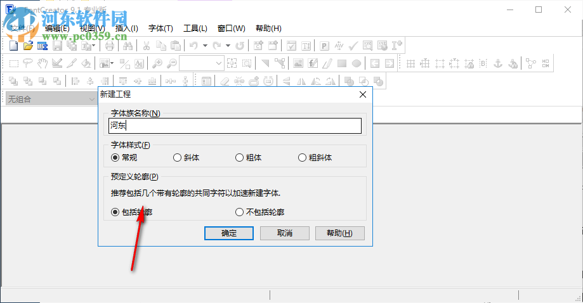Select the 斜体 font style
Screen dimensions: 583x303
187,157
